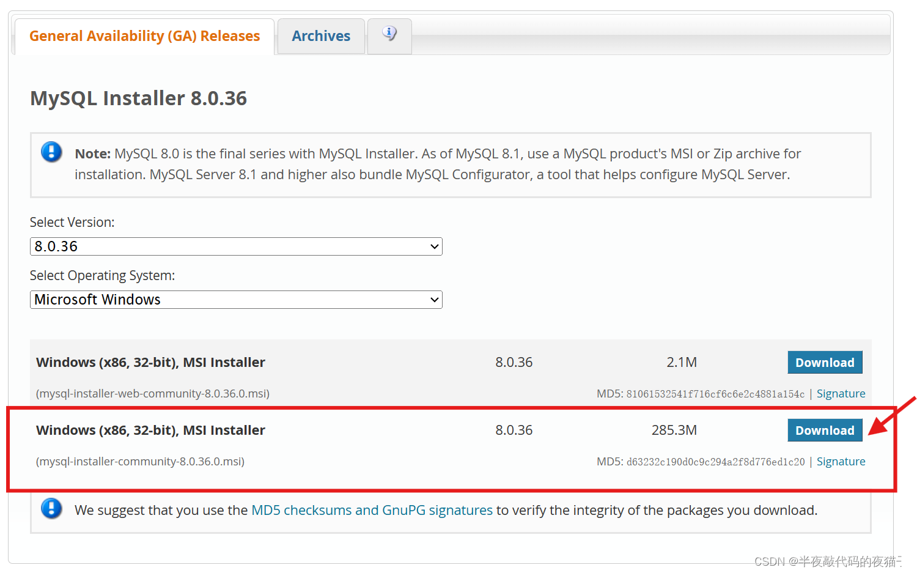Switch to the Archives tab
Screen dimensions: 917x573
(x=321, y=36)
